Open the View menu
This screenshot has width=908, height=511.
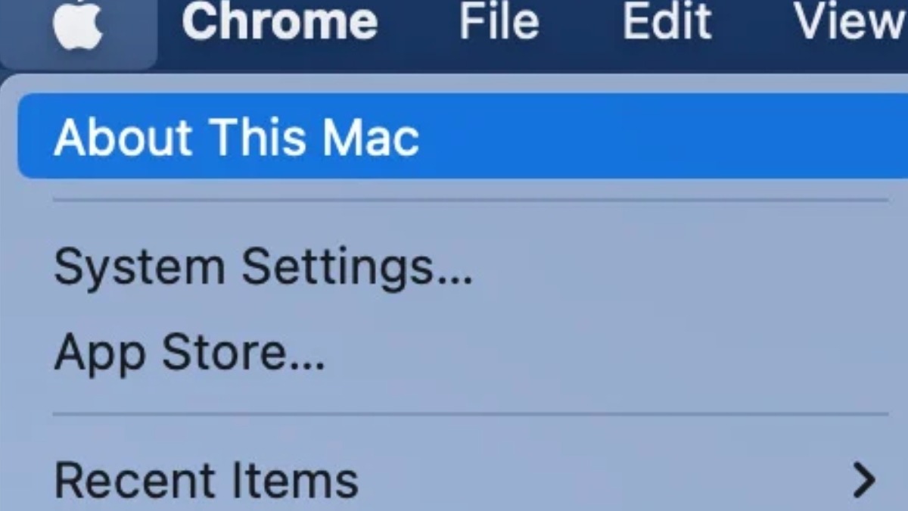point(850,21)
